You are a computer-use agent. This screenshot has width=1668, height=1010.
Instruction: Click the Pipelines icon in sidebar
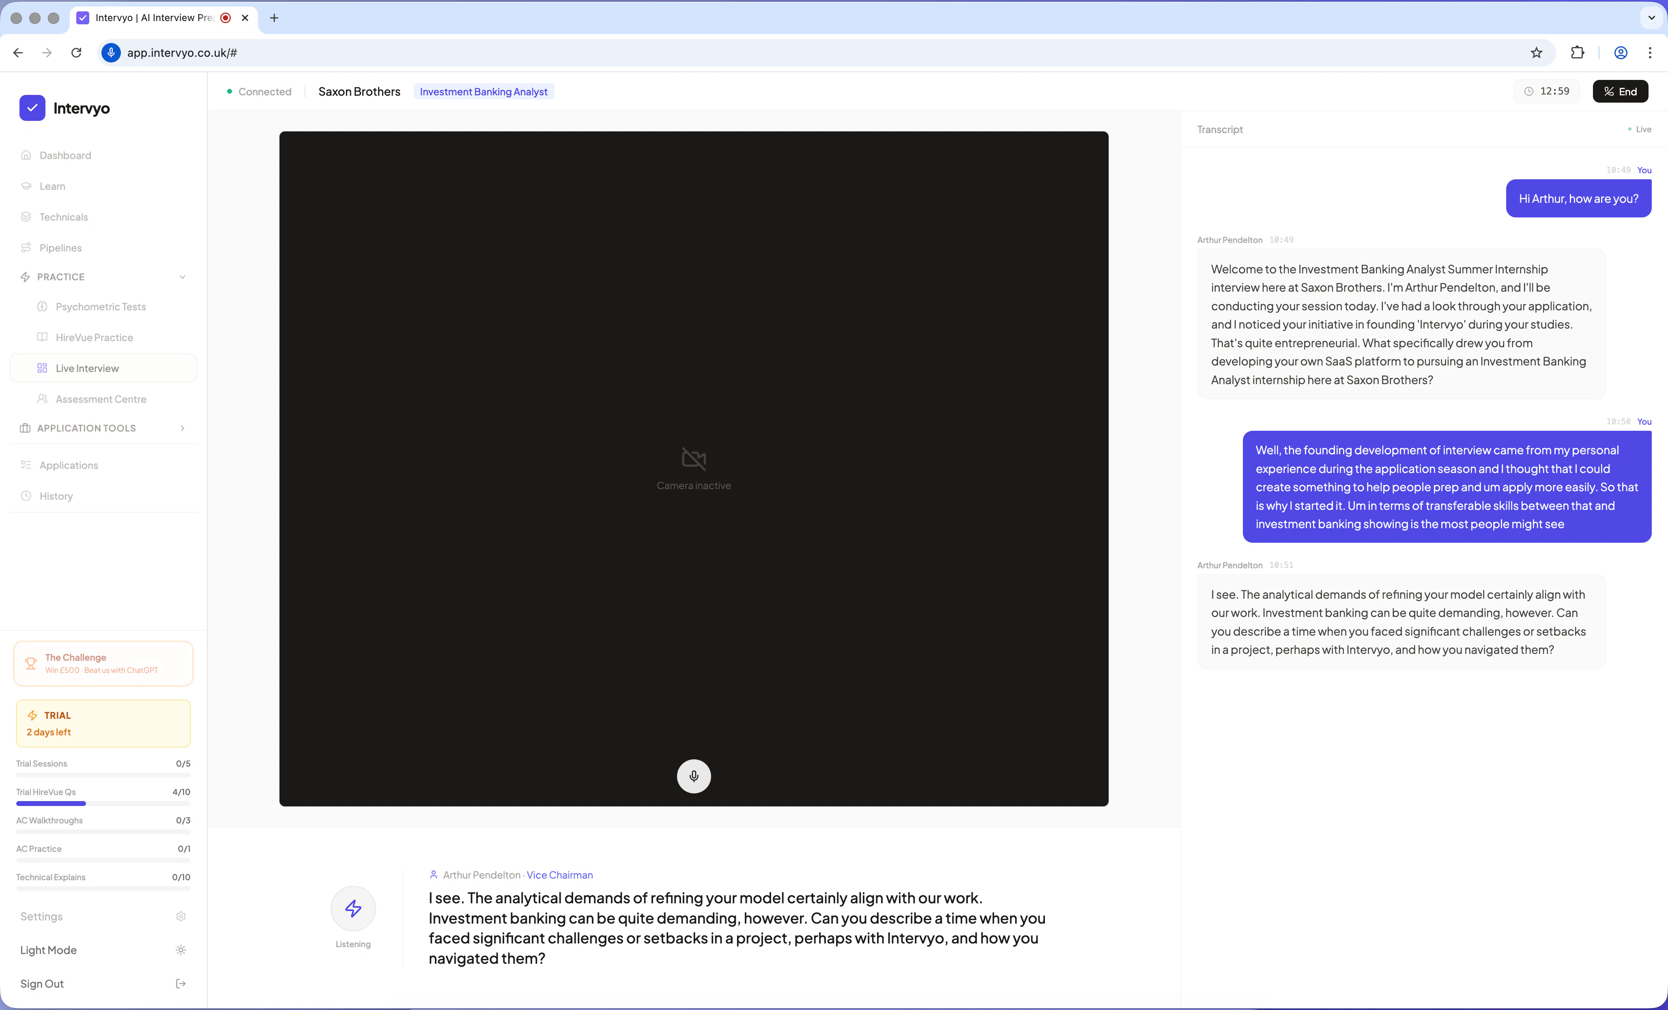pyautogui.click(x=26, y=248)
